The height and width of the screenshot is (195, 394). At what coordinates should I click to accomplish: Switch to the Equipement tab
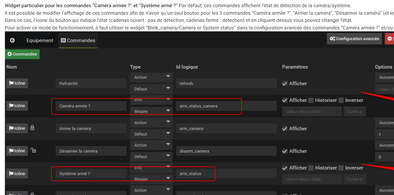(40, 41)
